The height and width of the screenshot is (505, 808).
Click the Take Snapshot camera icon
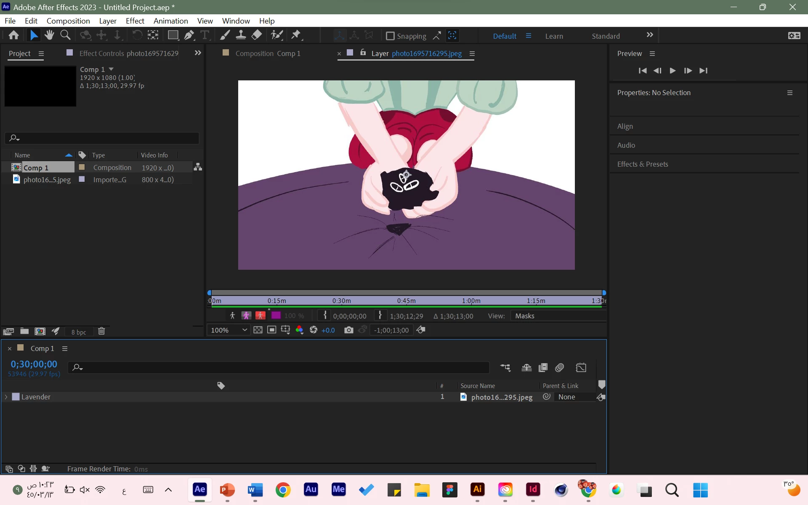point(348,330)
